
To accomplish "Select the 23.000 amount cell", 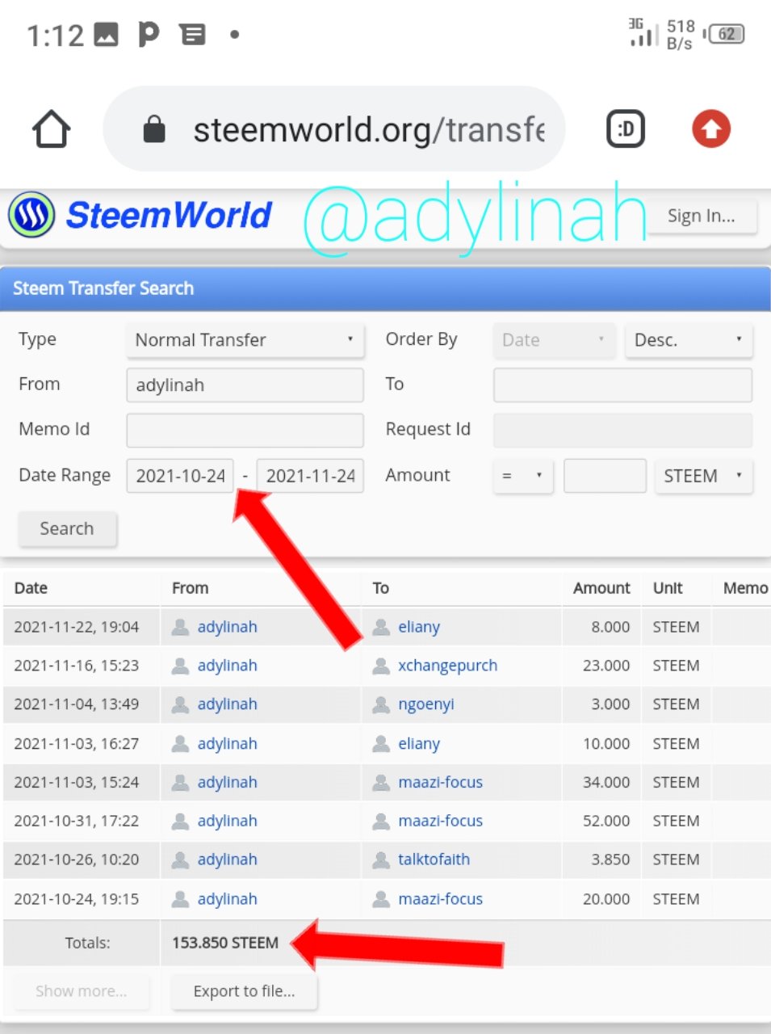I will coord(606,666).
